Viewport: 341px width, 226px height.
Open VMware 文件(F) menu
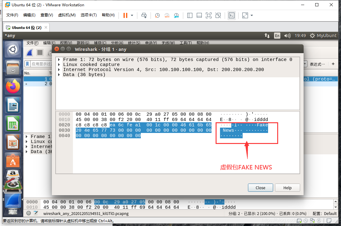[12, 15]
